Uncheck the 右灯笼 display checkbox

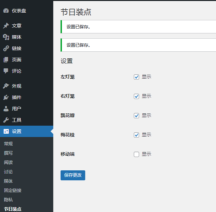click(136, 96)
